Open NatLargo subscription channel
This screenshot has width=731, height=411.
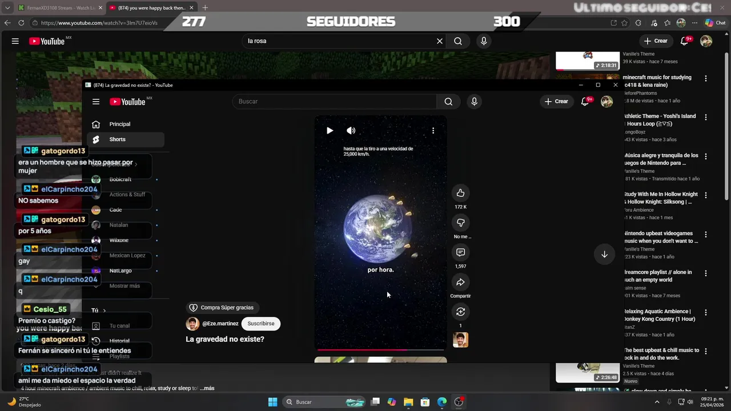pos(126,271)
